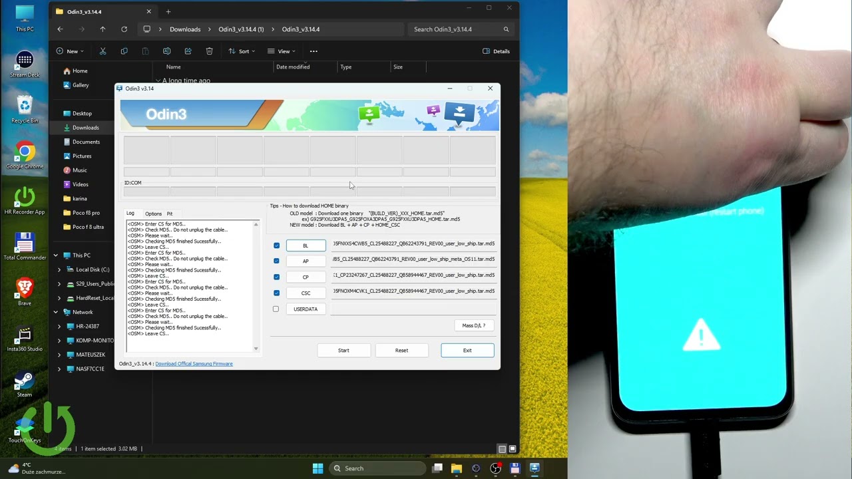Open the Brave desktop icon
Image resolution: width=852 pixels, height=479 pixels.
point(25,291)
